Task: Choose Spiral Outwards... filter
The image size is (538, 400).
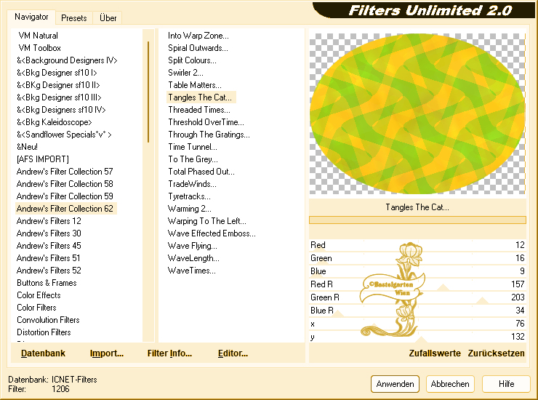Action: click(198, 48)
